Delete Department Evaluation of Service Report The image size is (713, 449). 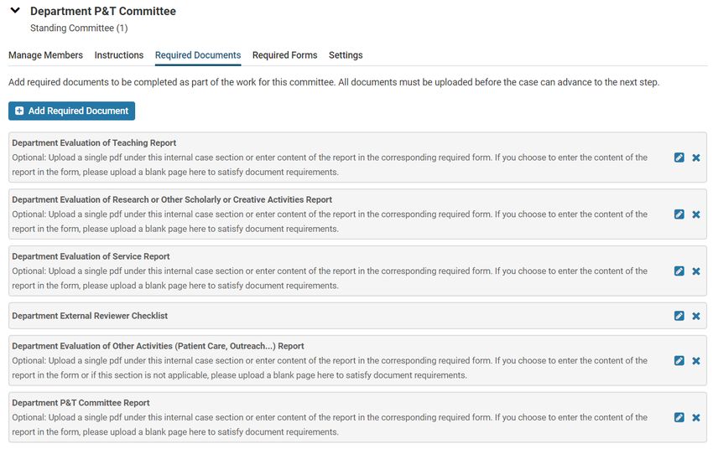(x=695, y=271)
